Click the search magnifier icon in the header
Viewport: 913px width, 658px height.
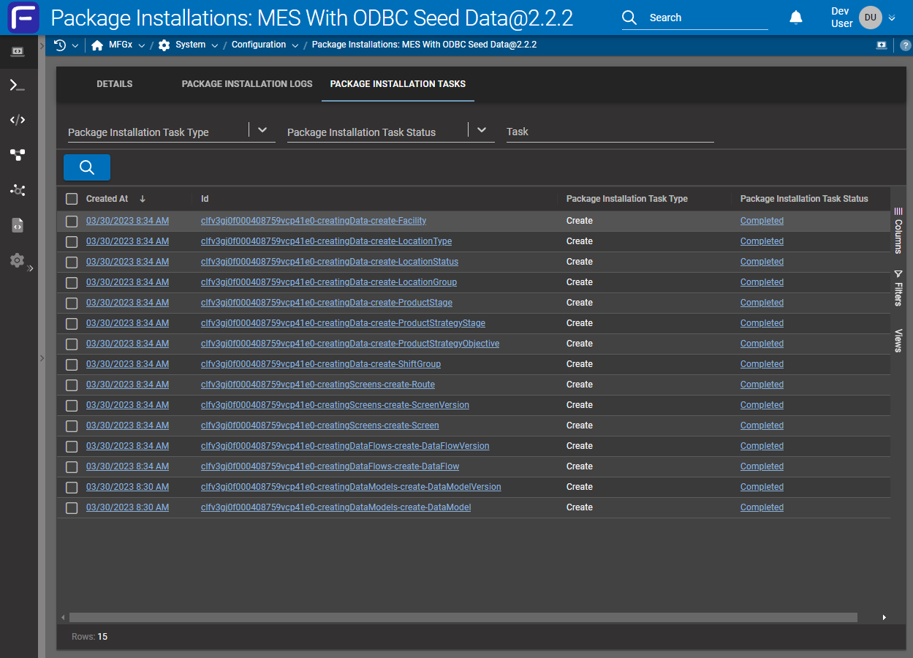tap(629, 18)
